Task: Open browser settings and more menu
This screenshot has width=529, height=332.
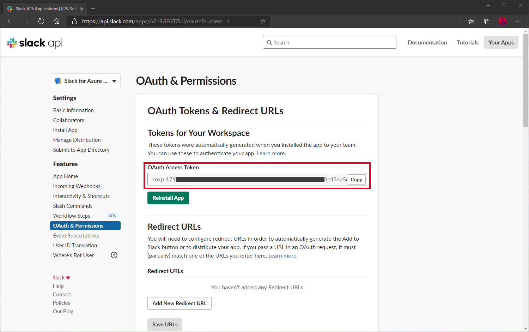Action: point(518,21)
